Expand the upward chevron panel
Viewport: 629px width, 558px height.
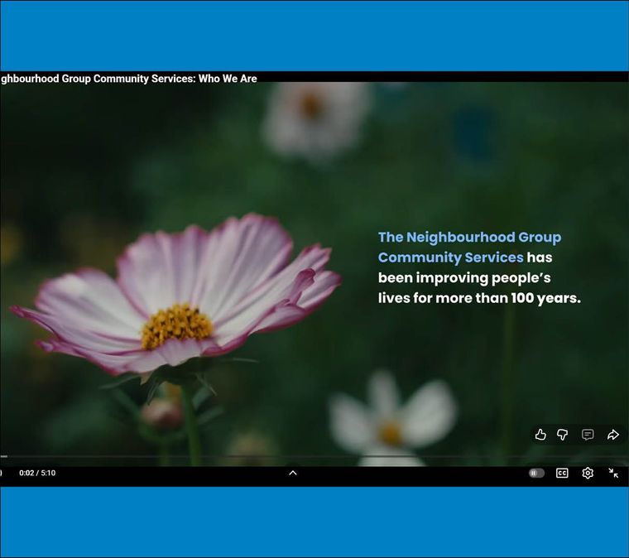pos(293,473)
